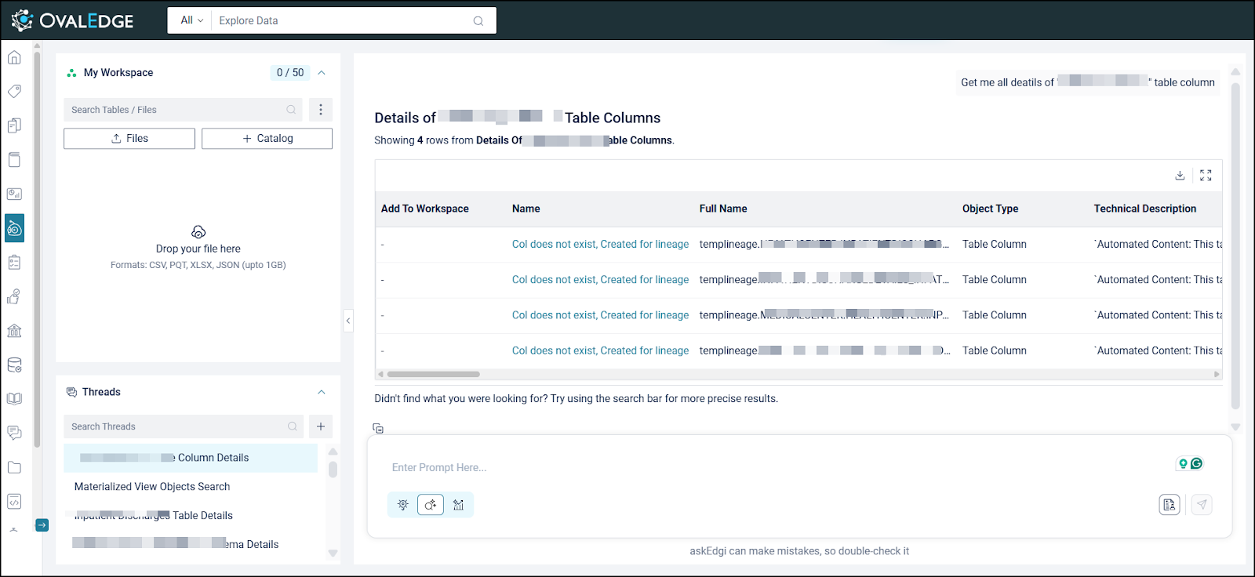Click the Catalog button
1255x577 pixels.
click(267, 139)
